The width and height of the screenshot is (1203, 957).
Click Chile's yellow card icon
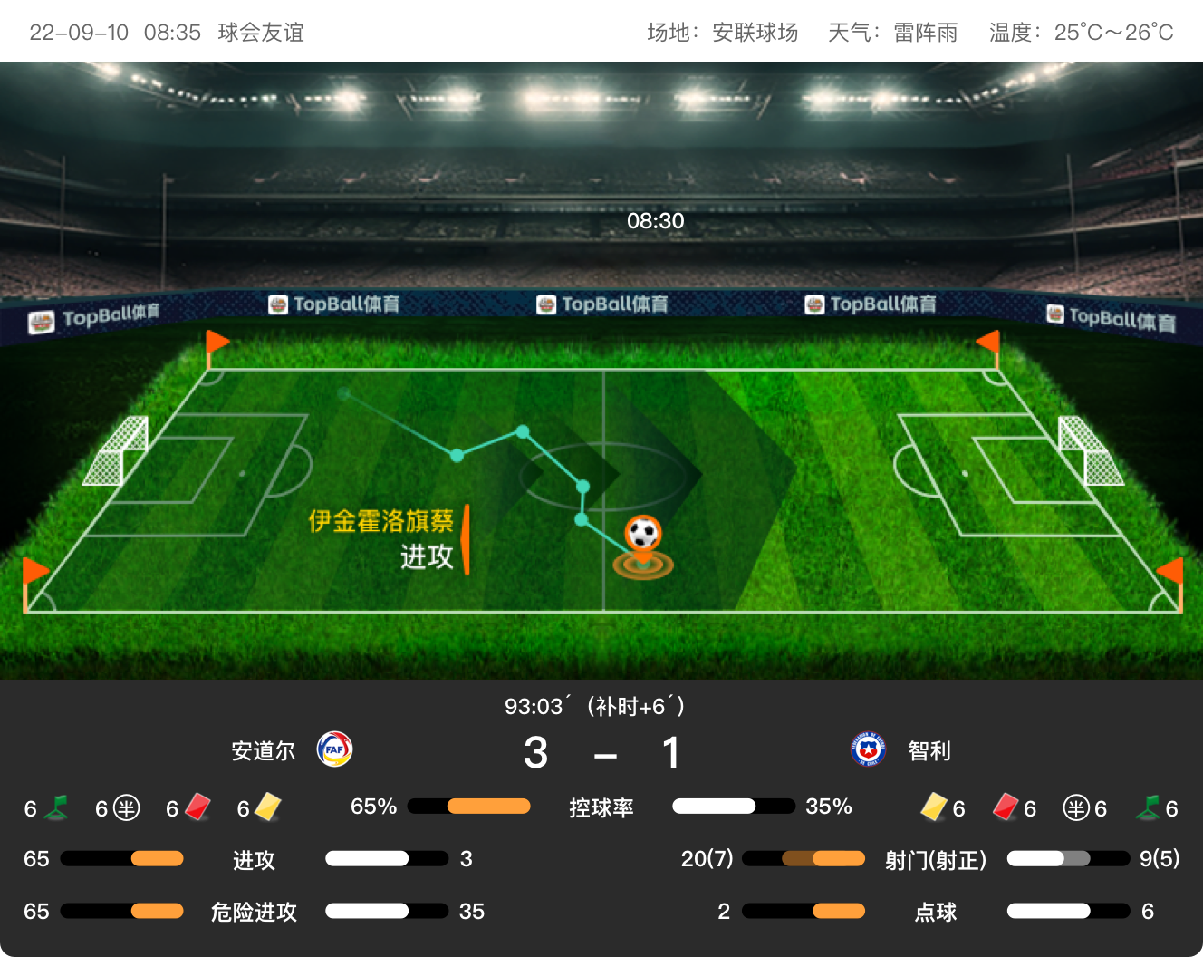(934, 807)
